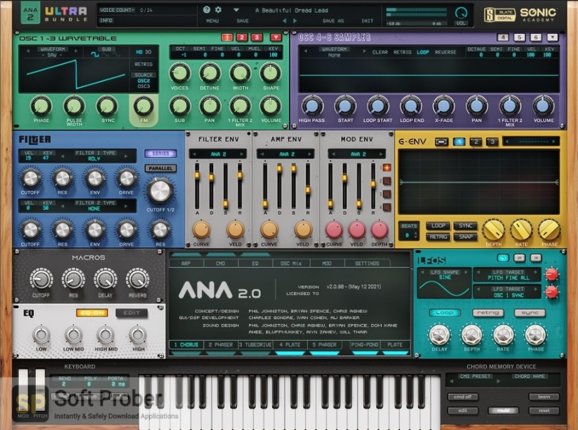The height and width of the screenshot is (430, 578).
Task: Expand the OSC 4-6 sampler dropdown arrow
Action: click(x=552, y=37)
